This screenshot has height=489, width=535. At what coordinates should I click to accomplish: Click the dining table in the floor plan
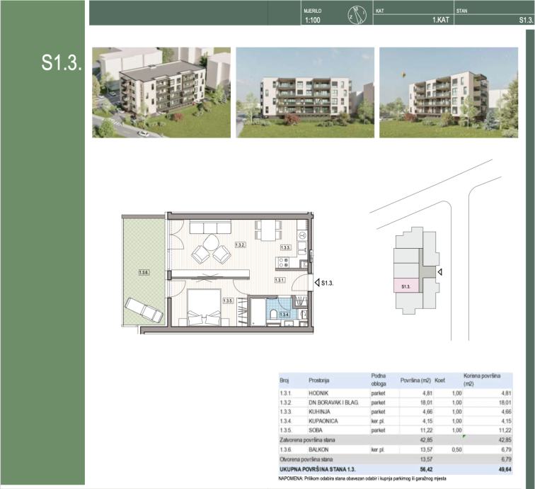(268, 230)
